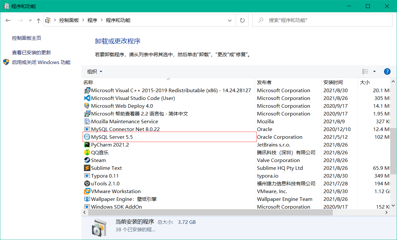Click the 程序和功能 breadcrumb item

coord(118,20)
